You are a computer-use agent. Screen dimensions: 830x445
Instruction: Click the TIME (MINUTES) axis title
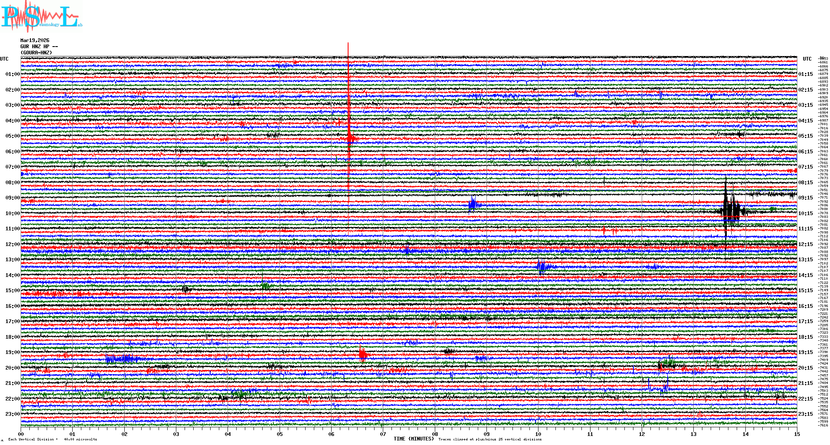[x=414, y=439]
